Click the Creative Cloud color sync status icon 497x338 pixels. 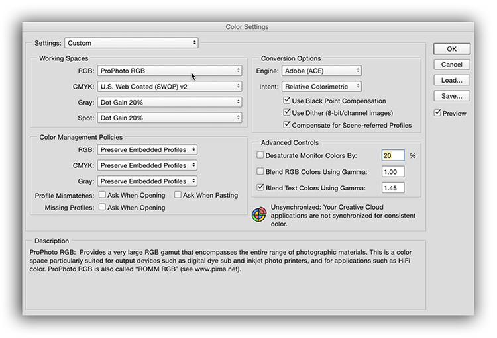[259, 214]
